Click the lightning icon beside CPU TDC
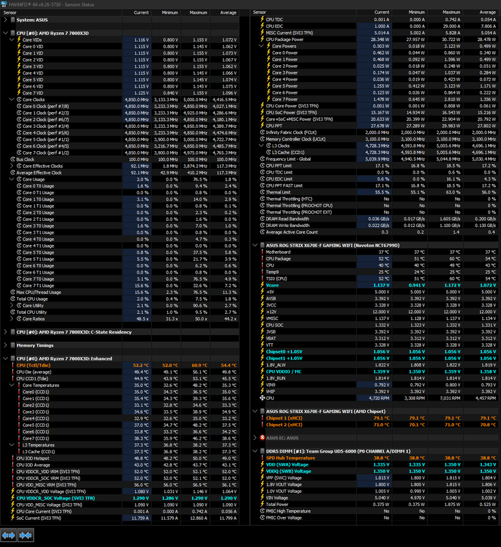The height and width of the screenshot is (547, 501). click(262, 20)
